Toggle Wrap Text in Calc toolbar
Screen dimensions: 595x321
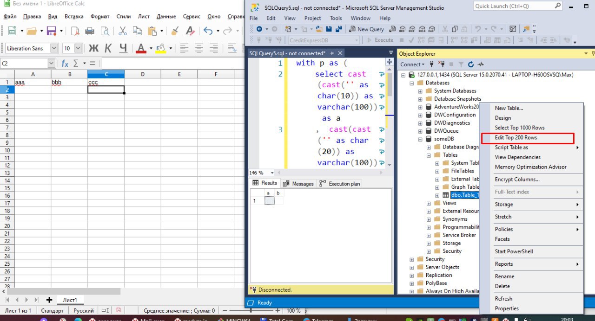pos(232,48)
